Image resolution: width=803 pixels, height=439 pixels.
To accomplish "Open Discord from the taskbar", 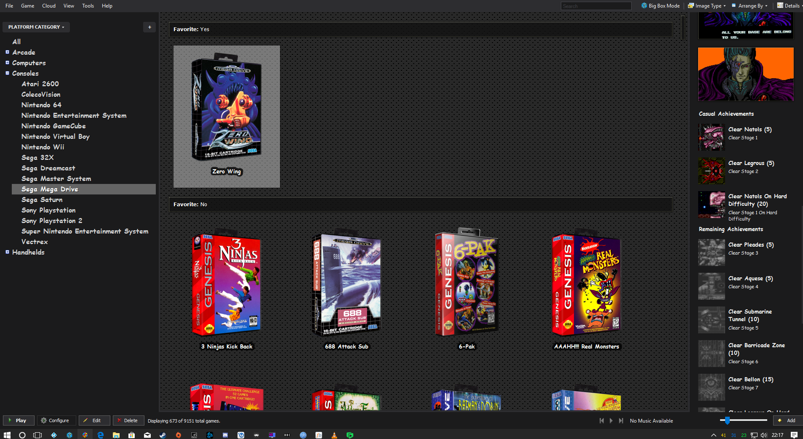I will [x=225, y=435].
